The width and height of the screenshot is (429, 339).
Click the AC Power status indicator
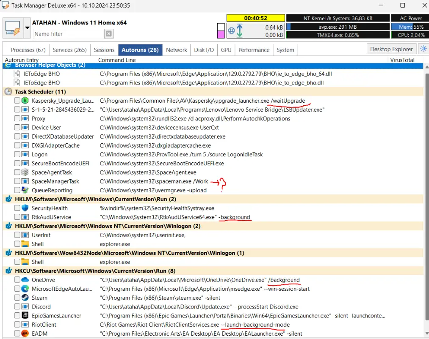410,18
